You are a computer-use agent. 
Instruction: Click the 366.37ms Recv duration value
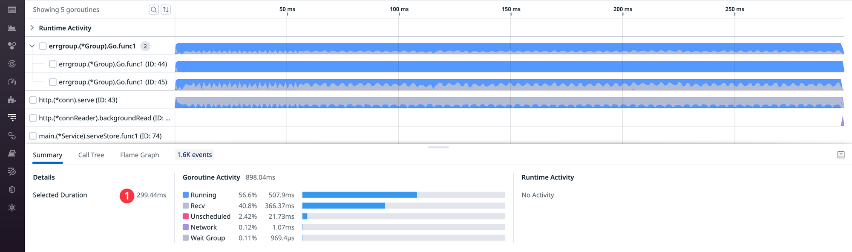(279, 206)
